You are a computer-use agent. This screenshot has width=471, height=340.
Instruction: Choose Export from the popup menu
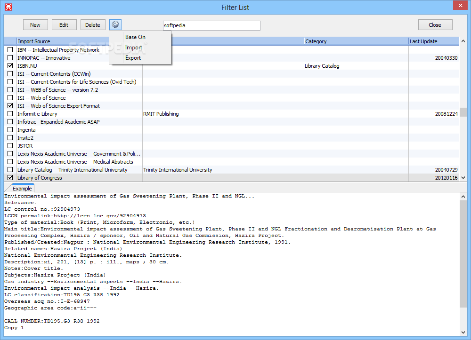(x=133, y=58)
